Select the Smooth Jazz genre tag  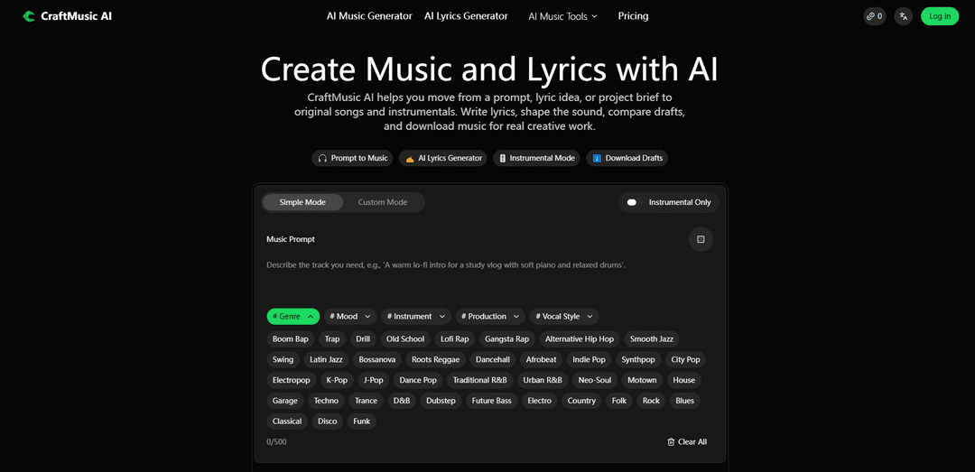tap(652, 339)
